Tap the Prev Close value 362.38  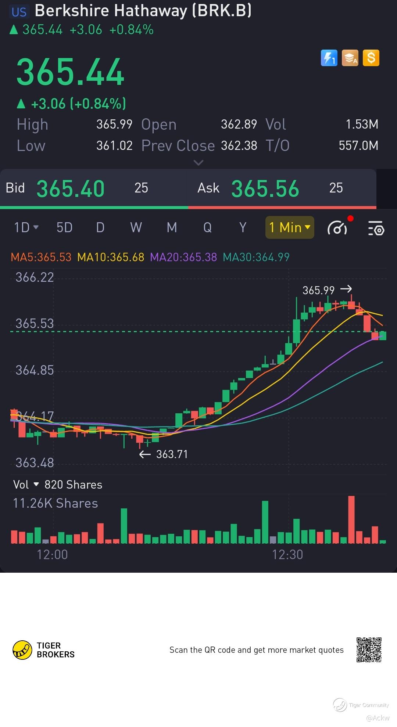(239, 145)
